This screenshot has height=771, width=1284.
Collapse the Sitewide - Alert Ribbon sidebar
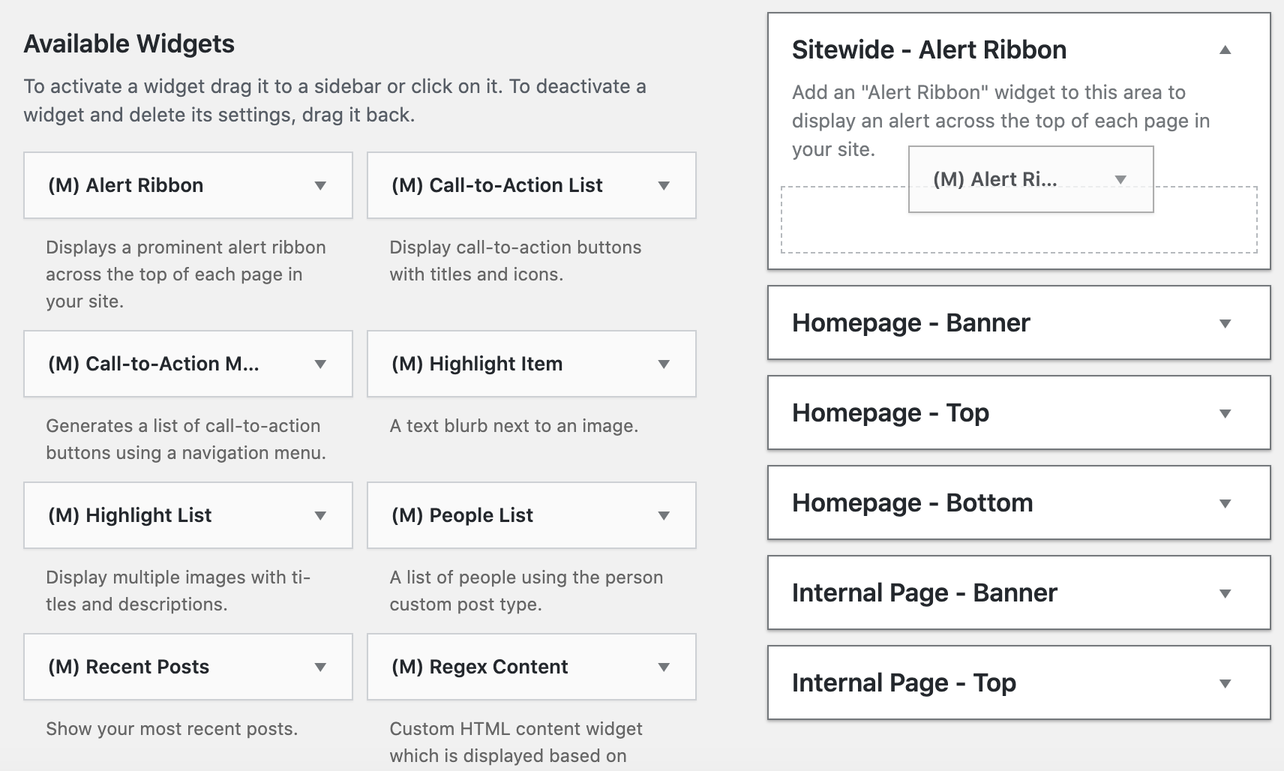1225,49
